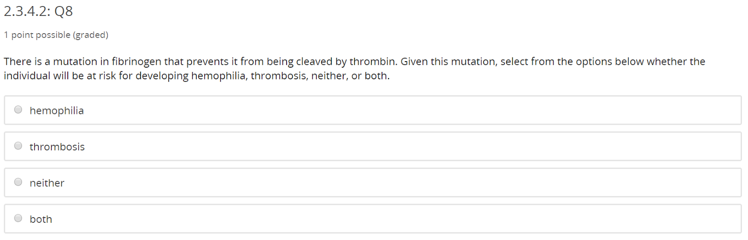
Task: Choose the neither radio button
Action: tap(18, 182)
